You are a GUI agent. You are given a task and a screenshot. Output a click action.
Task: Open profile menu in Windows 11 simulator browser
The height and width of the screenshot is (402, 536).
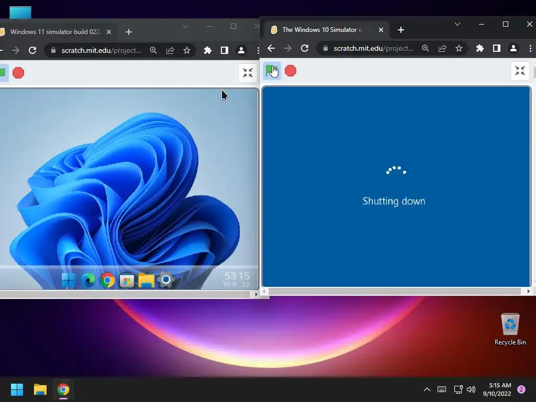click(x=241, y=50)
